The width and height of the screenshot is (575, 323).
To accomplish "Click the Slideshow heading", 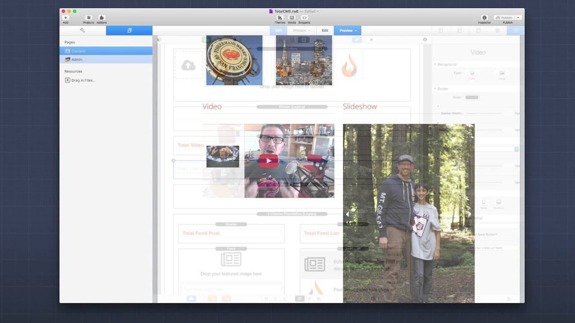I will pyautogui.click(x=360, y=106).
